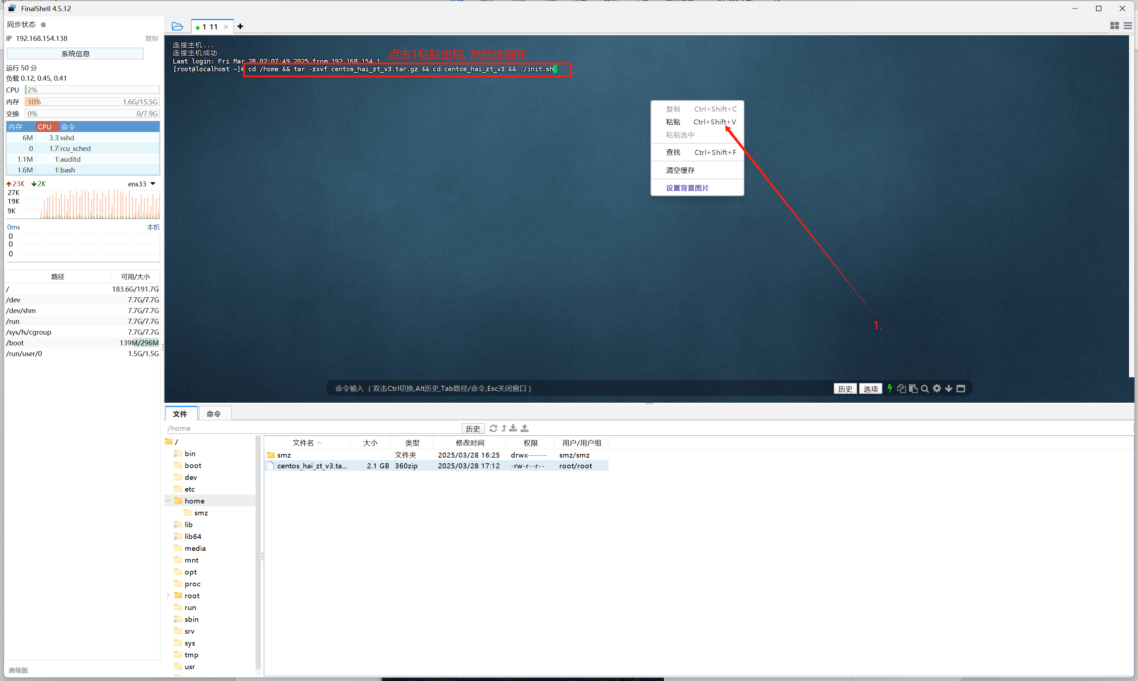1138x681 pixels.
Task: Switch to the 命令 tab
Action: click(213, 414)
